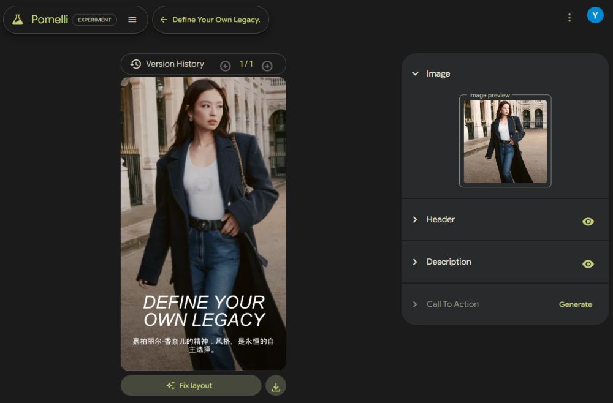Screen dimensions: 613x403
Task: Toggle Description visibility with the eye icon
Action: point(588,264)
